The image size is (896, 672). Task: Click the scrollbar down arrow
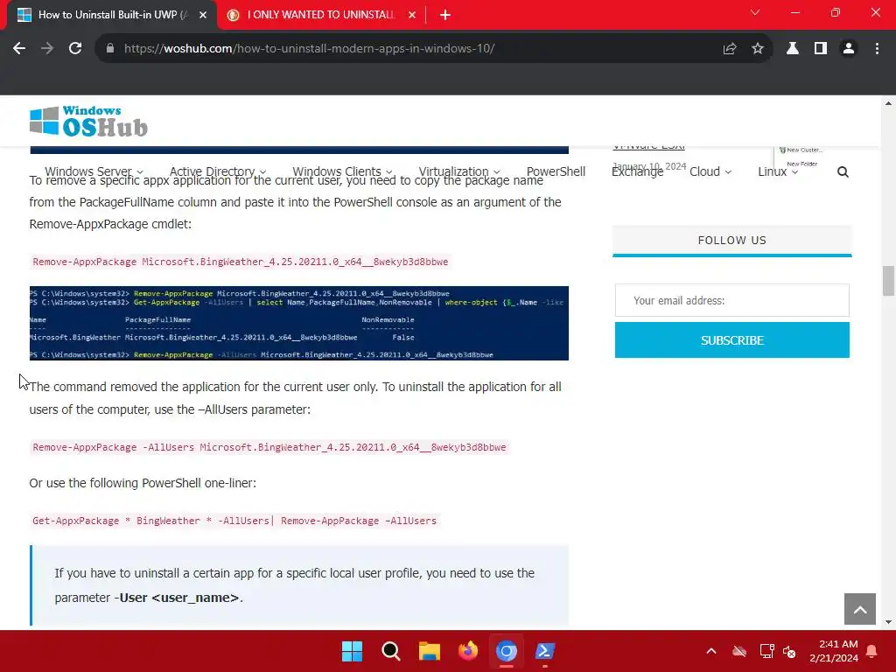pos(888,622)
